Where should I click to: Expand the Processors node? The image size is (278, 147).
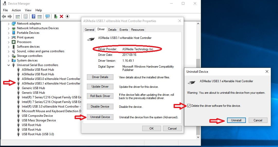(x=8, y=42)
